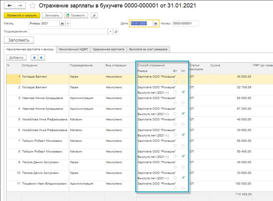Viewport: 273px width, 201px height.
Task: Open the Начисленный НДФЛ tab
Action: [x=73, y=49]
